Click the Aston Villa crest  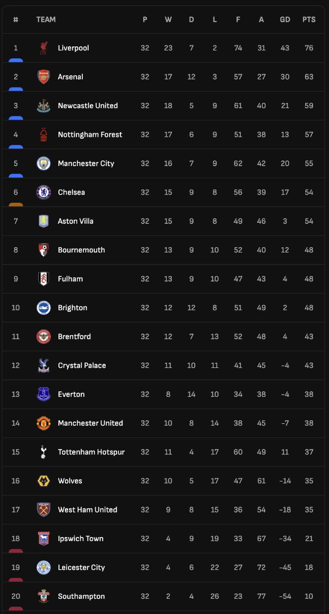(44, 221)
